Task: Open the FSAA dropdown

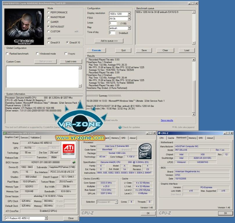Action: click(129, 19)
